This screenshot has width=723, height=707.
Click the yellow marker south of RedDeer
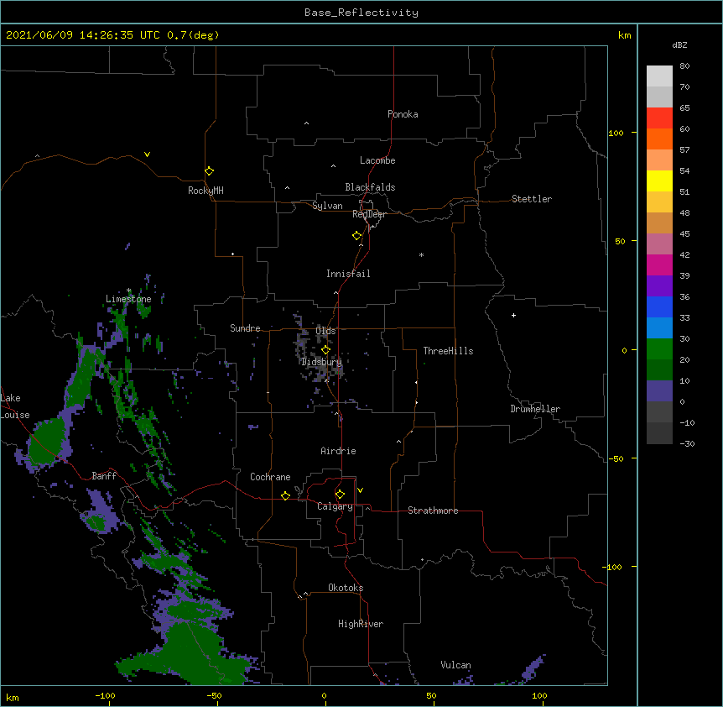356,236
